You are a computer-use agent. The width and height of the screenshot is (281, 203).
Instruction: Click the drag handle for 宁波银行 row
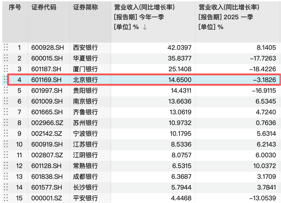6,133
